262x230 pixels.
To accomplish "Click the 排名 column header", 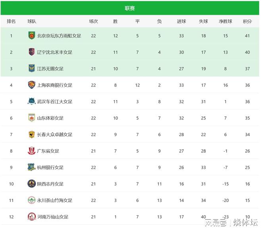I will 11,21.
